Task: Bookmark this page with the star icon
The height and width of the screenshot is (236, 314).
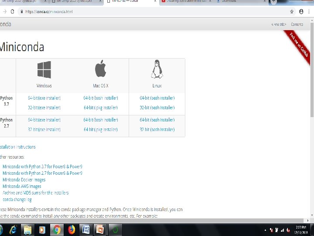Action: [292, 12]
